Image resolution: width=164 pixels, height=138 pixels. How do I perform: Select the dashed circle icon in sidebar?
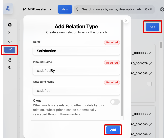[10, 42]
